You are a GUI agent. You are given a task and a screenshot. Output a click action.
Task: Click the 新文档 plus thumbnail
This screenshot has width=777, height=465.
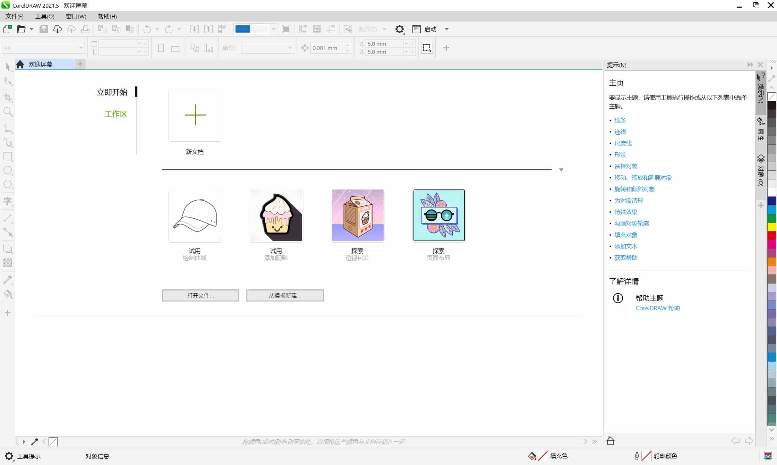pyautogui.click(x=195, y=115)
